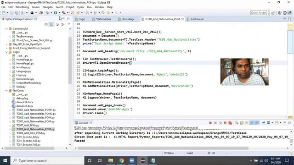The height and width of the screenshot is (165, 294).
Task: Minimize the editor area
Action: pyautogui.click(x=285, y=19)
